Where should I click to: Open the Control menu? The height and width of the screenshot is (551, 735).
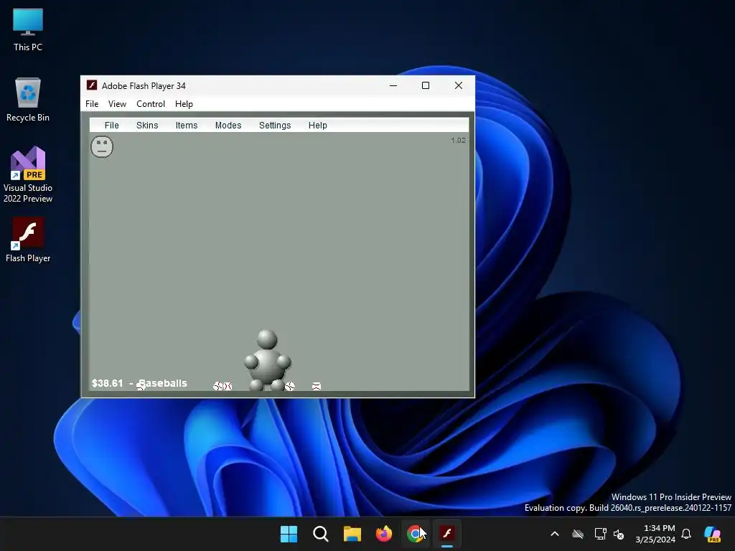151,104
